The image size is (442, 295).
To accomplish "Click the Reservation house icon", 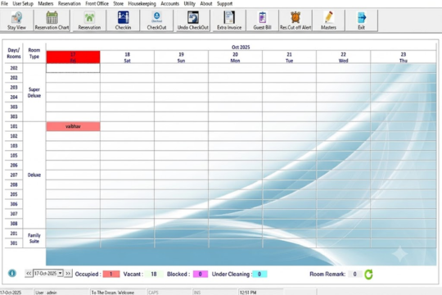I will point(89,20).
